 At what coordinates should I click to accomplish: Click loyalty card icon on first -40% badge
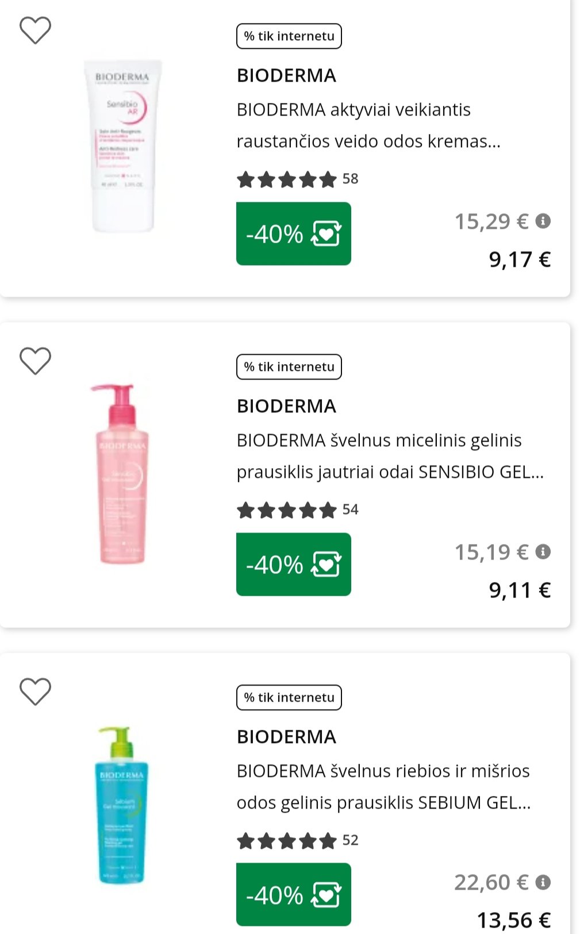click(x=326, y=234)
